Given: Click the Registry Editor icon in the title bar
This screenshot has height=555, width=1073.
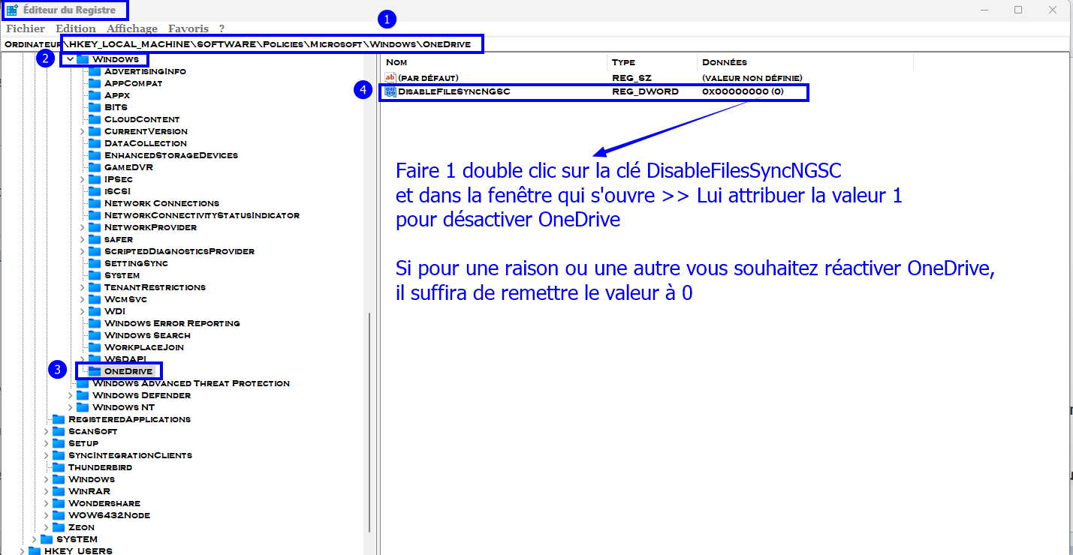Looking at the screenshot, I should pos(12,10).
